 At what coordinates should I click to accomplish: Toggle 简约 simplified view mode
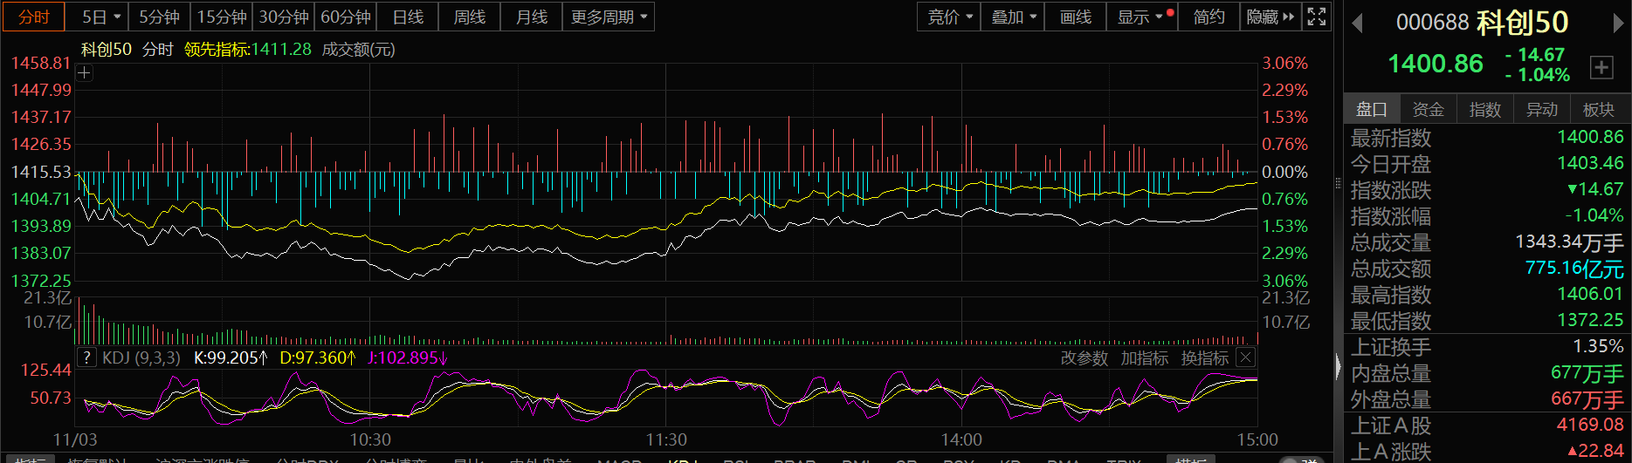1209,17
